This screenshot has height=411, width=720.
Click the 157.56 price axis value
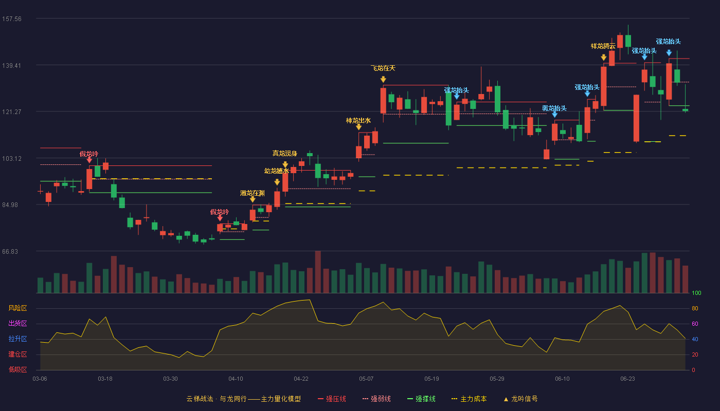(x=12, y=19)
